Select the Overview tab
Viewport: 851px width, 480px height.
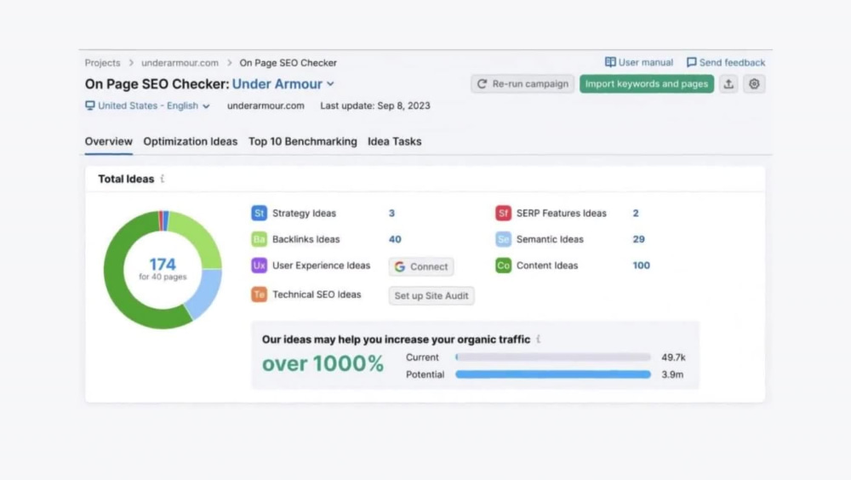[109, 141]
